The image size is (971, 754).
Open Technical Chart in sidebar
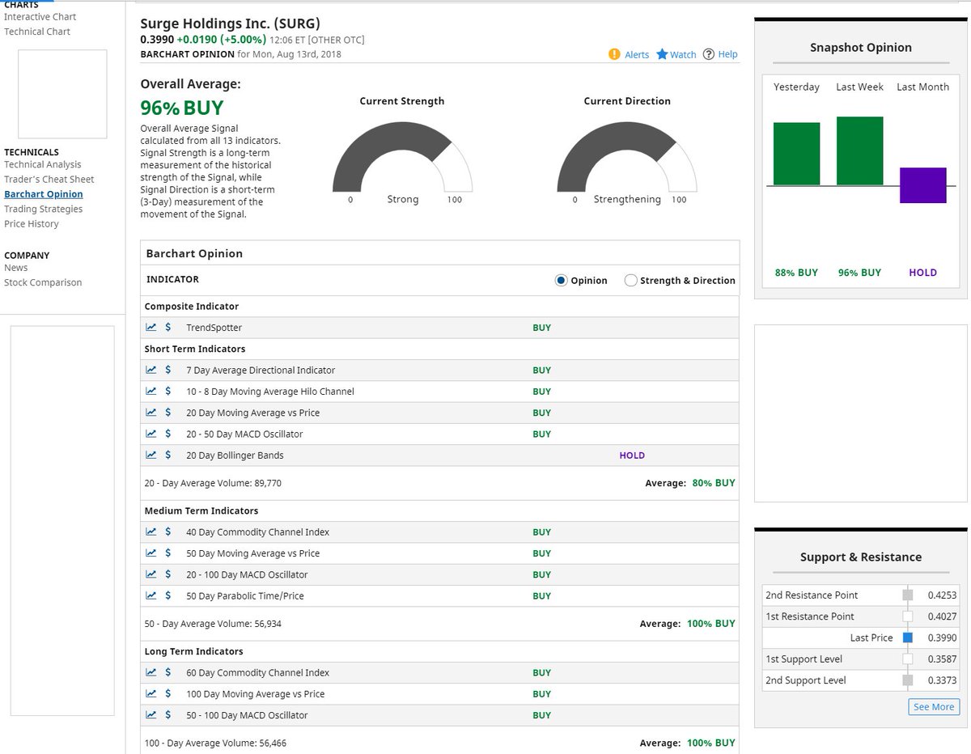coord(37,32)
